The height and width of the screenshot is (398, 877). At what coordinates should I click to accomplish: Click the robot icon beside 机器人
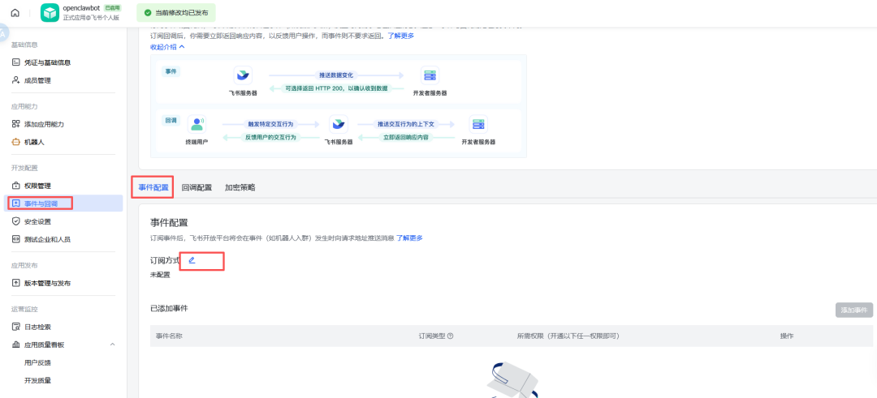click(15, 142)
